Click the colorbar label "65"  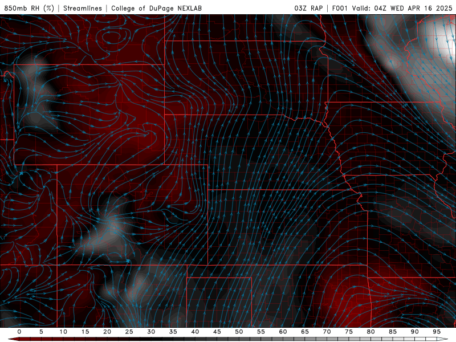(305, 332)
